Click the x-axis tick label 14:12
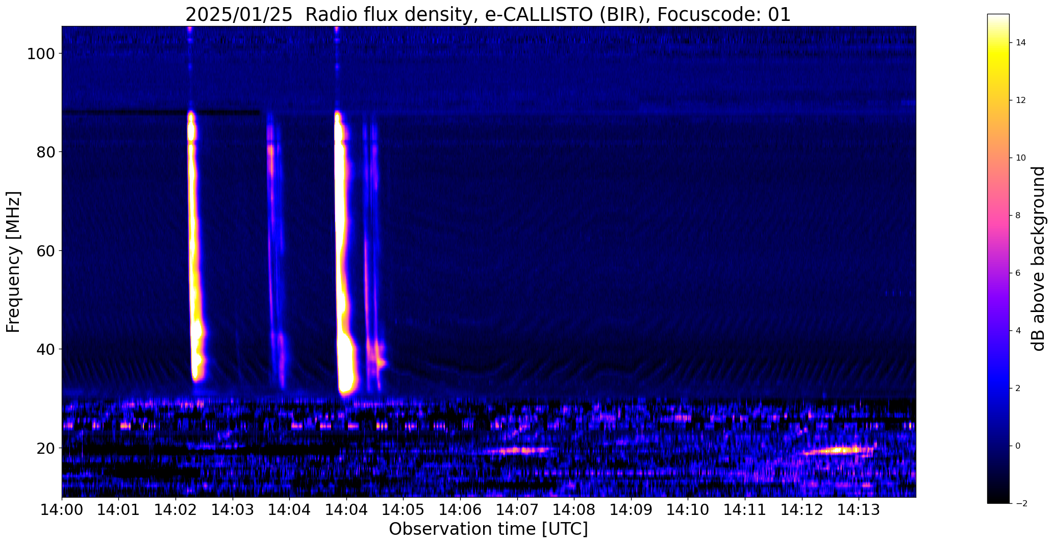1054x544 pixels. 802,510
